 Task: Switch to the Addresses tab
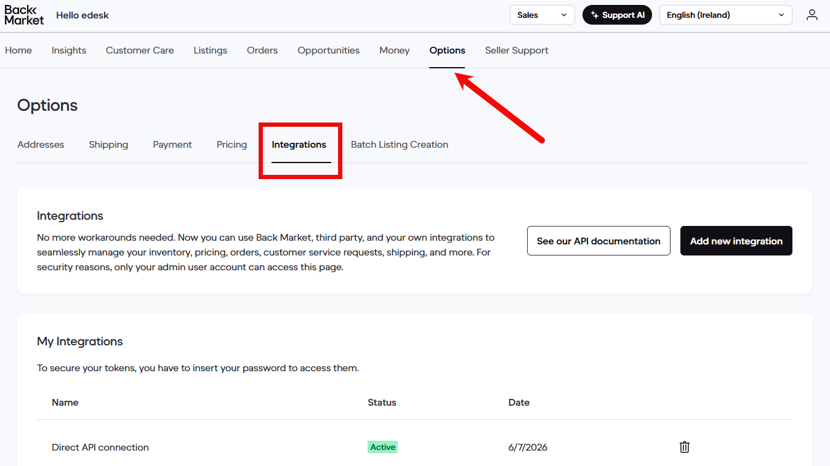41,145
